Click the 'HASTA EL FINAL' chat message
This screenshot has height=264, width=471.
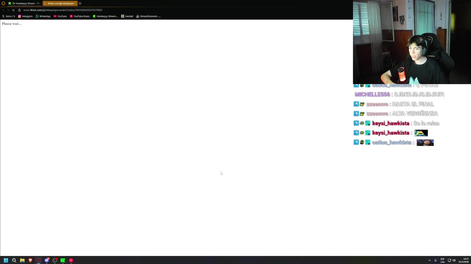click(413, 104)
